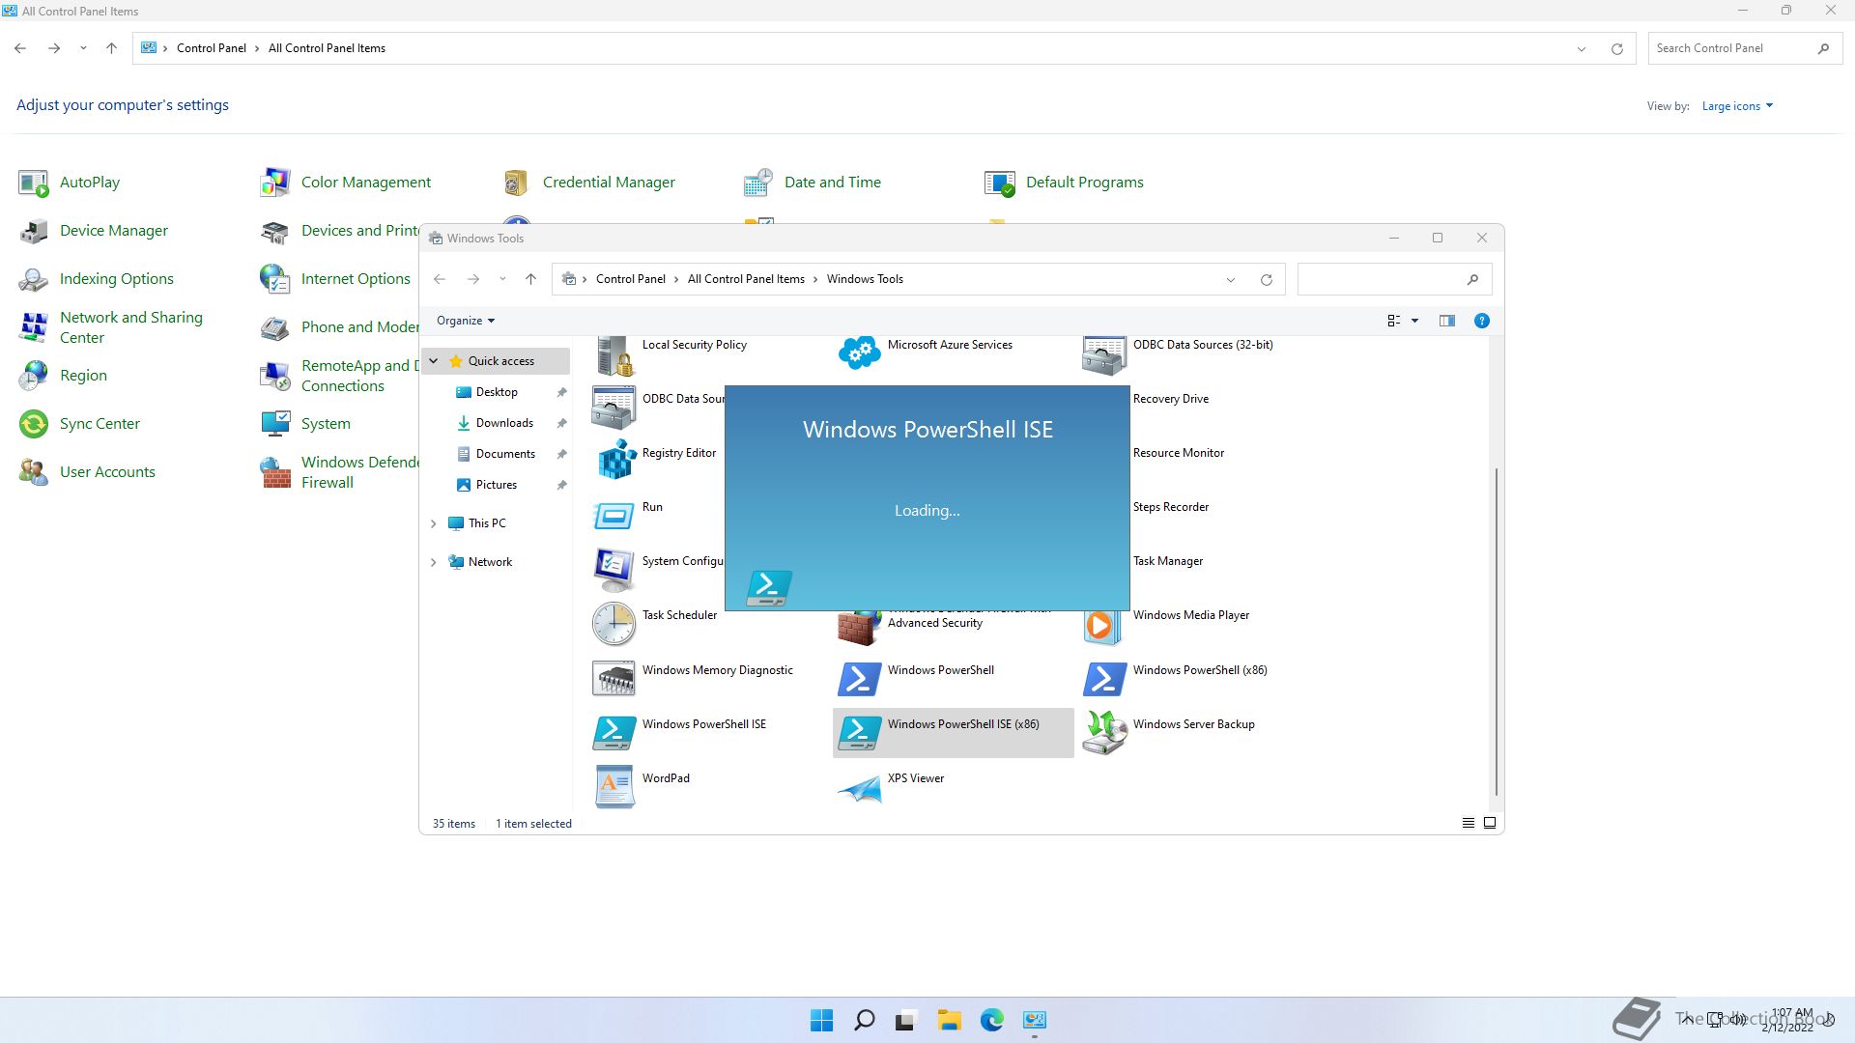Open the Organize dropdown
The image size is (1855, 1043).
pyautogui.click(x=464, y=320)
